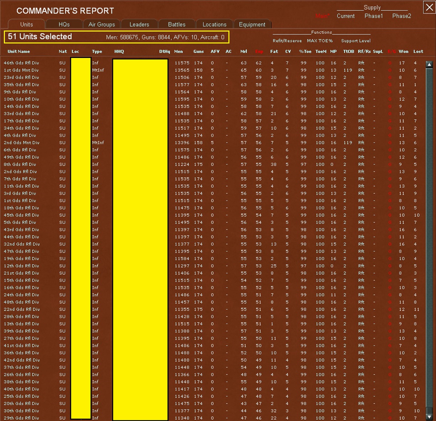Sort by Guns column header

click(199, 52)
